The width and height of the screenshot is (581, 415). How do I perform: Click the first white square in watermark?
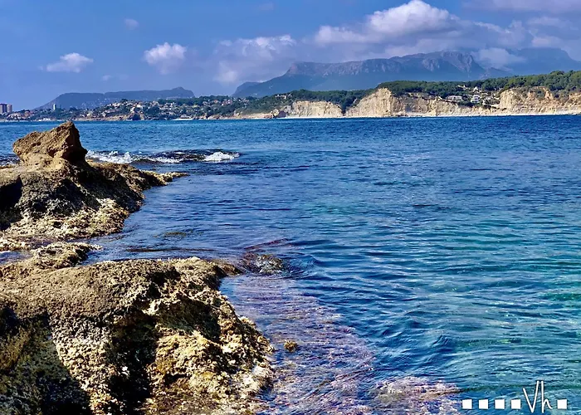pos(467,404)
